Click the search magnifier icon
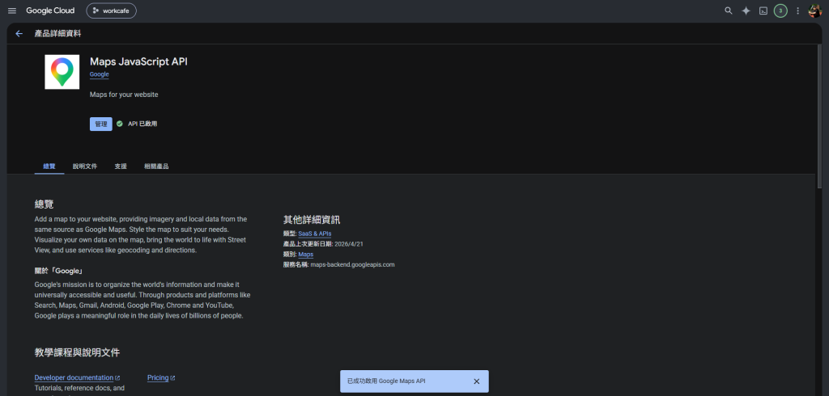This screenshot has height=396, width=829. 729,11
